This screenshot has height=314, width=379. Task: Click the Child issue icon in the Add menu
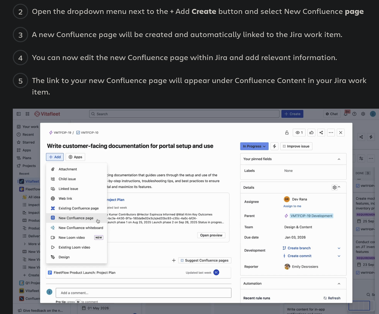pyautogui.click(x=53, y=179)
